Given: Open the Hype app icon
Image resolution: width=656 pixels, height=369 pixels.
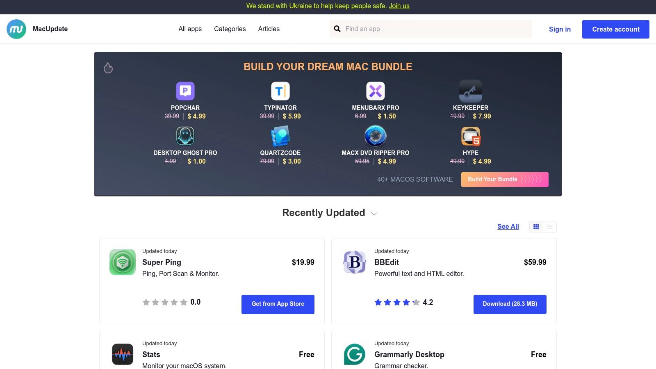Looking at the screenshot, I should click(471, 136).
